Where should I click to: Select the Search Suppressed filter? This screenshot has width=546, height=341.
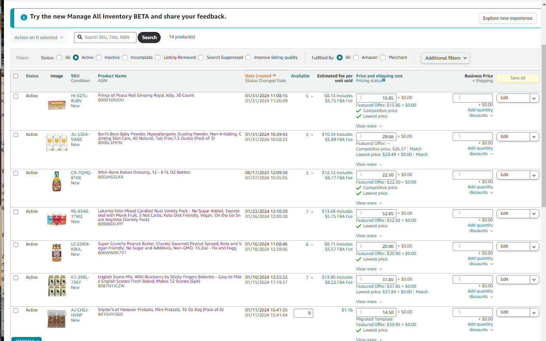click(201, 58)
